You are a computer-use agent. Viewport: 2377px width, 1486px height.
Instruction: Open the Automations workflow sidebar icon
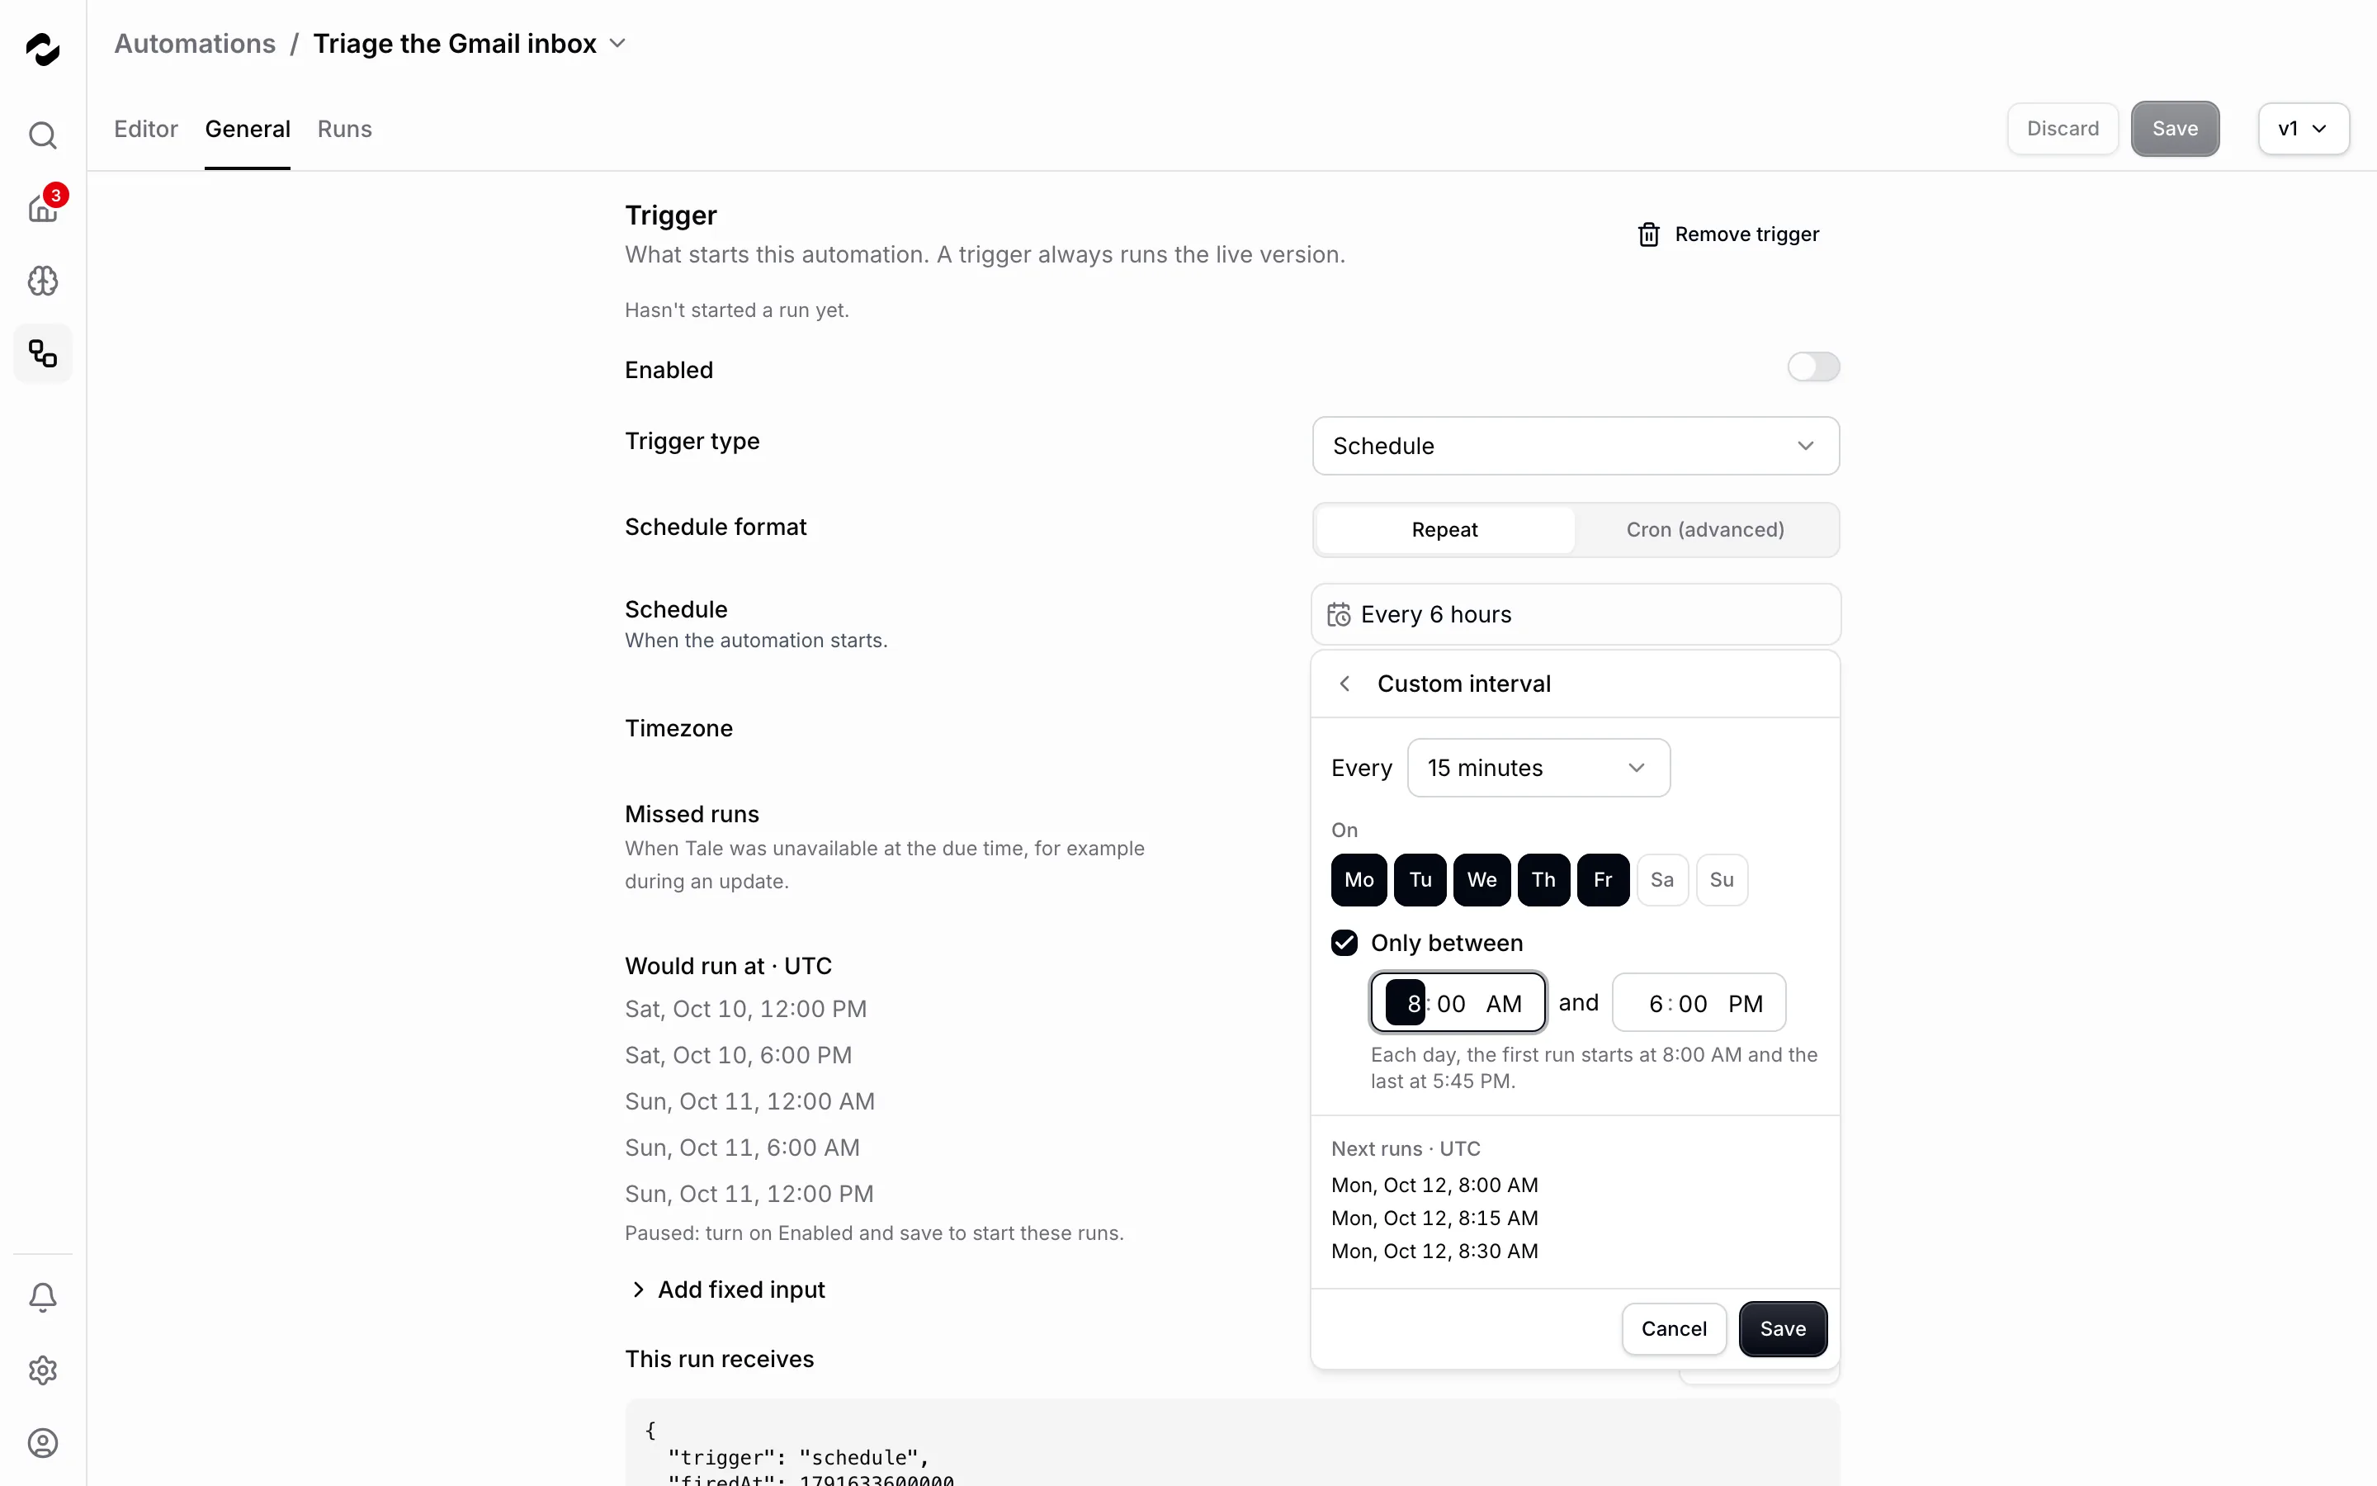tap(42, 354)
